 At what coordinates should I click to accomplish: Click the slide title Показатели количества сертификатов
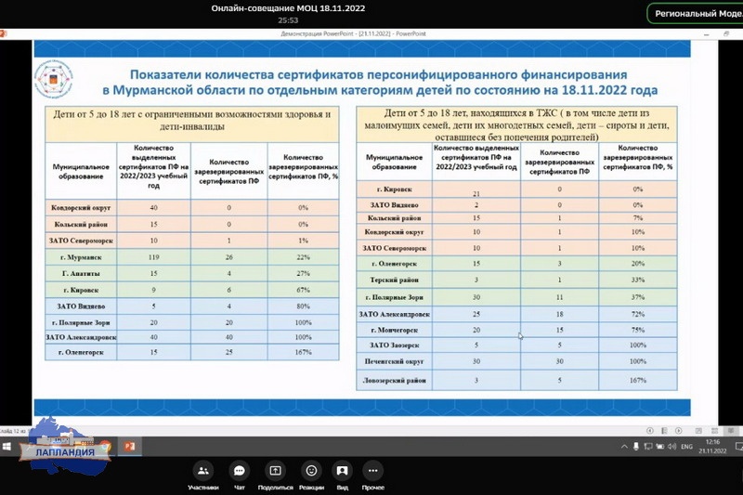pos(379,82)
